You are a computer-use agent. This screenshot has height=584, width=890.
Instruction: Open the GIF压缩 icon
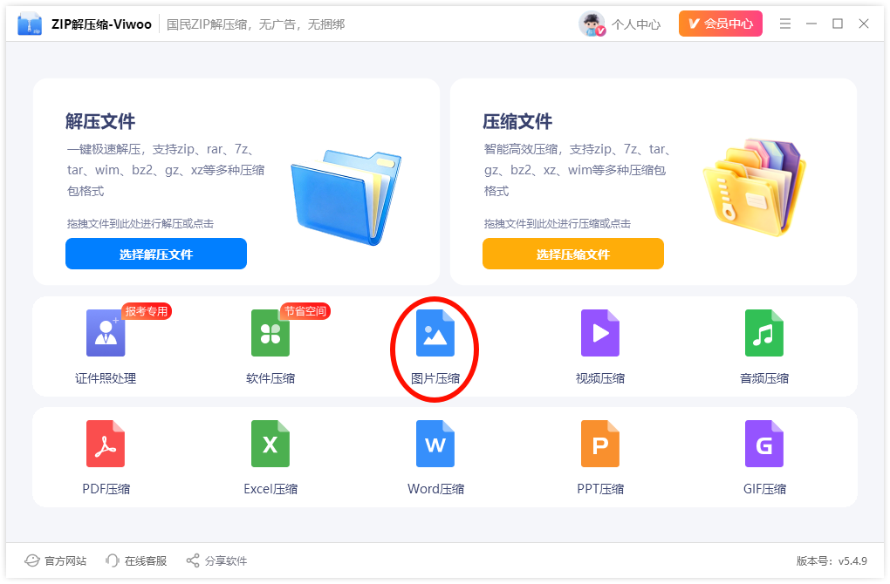pos(764,444)
